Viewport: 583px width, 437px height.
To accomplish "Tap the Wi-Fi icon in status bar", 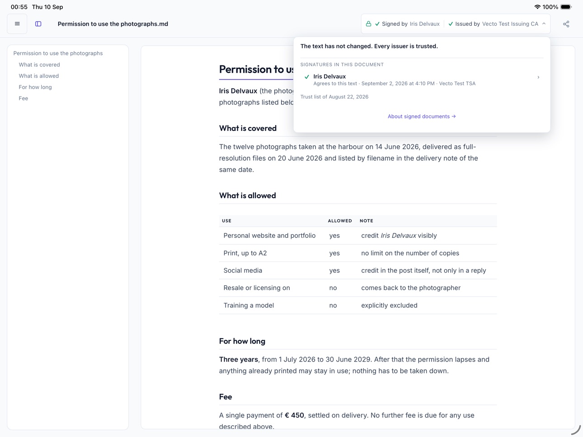I will coord(537,7).
